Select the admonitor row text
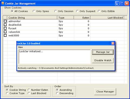The image size is (130, 99). coord(15,21)
